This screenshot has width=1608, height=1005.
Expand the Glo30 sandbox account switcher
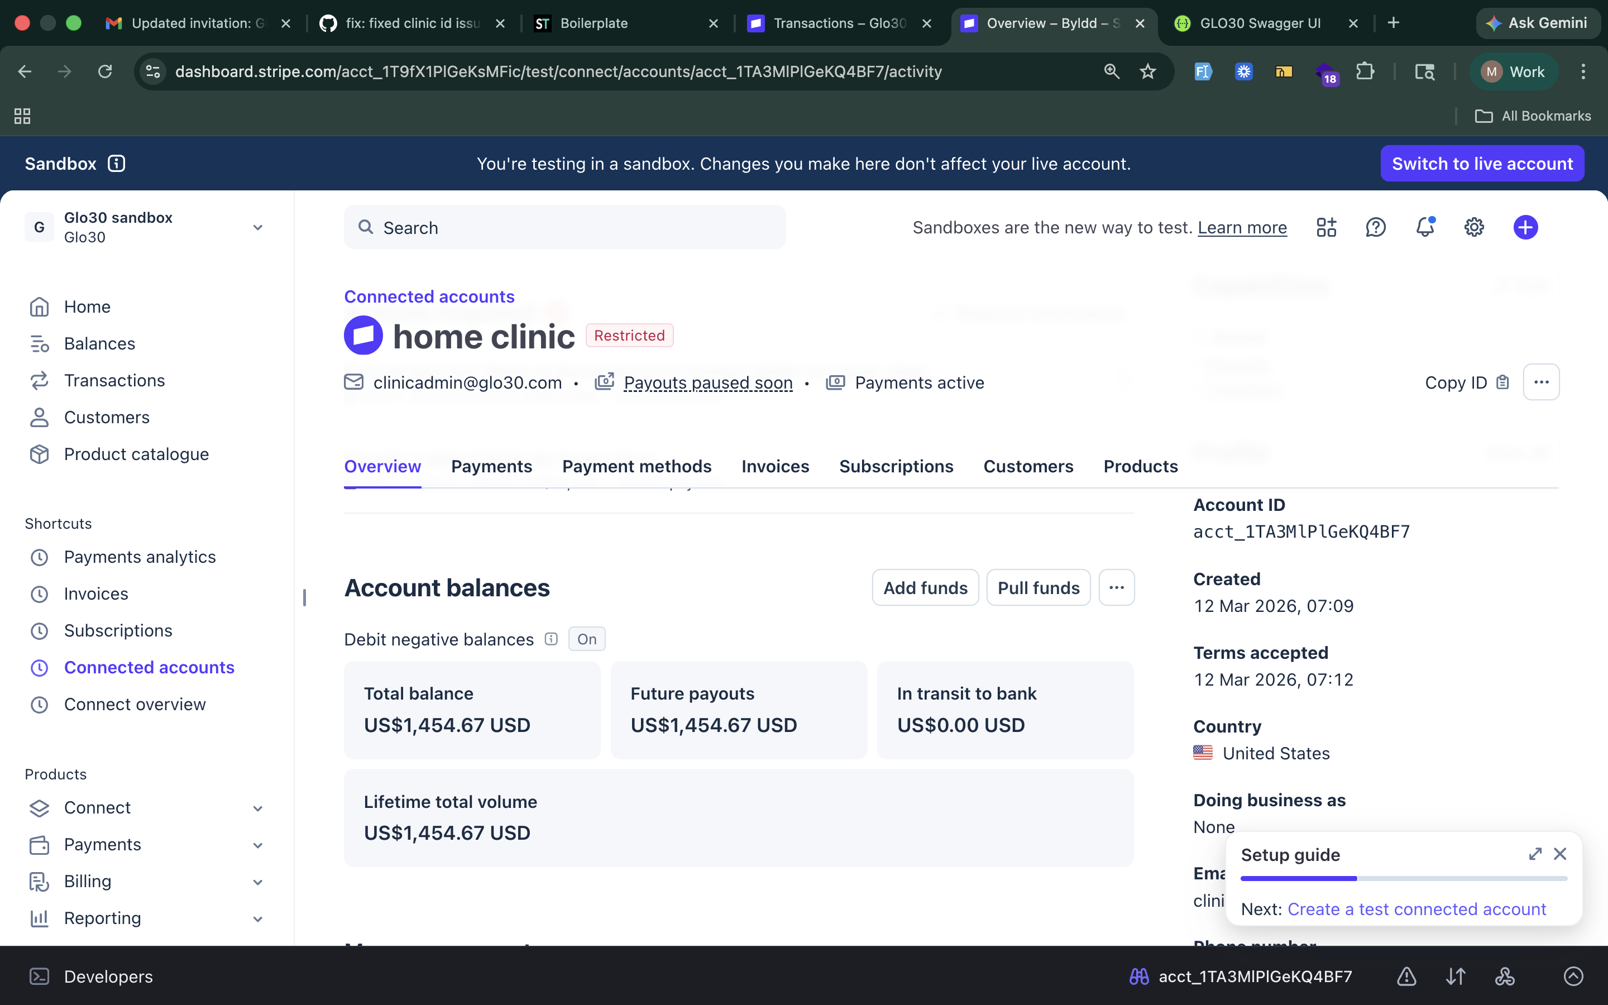point(257,227)
